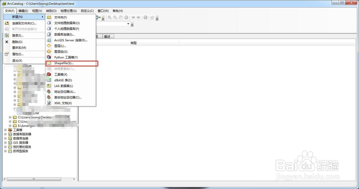Choose 重命名(M) in File menu
The image size is (359, 189).
coord(24,48)
